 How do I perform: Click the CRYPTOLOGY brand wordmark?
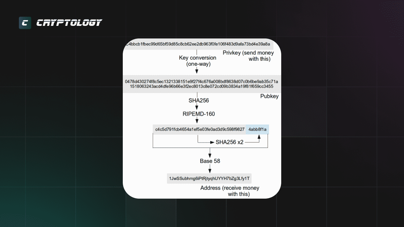[69, 23]
